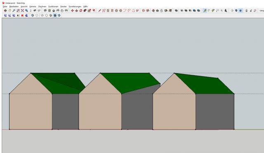Select the Orbit tool in the toolbar
The image size is (264, 153).
[5, 11]
